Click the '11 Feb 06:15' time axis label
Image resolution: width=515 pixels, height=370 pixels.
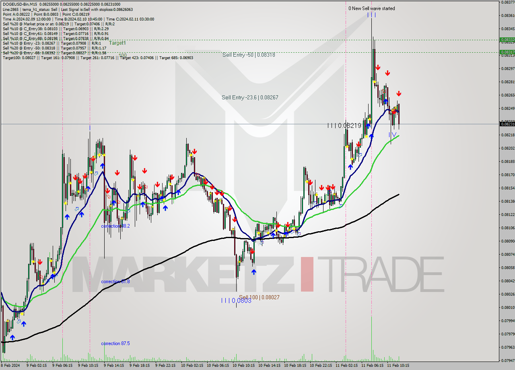372,366
